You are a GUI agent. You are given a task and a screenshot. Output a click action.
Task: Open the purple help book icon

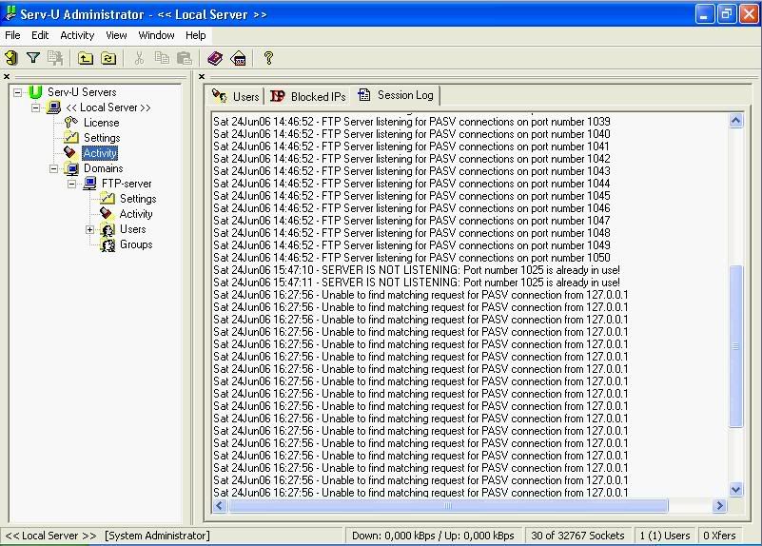pos(215,58)
